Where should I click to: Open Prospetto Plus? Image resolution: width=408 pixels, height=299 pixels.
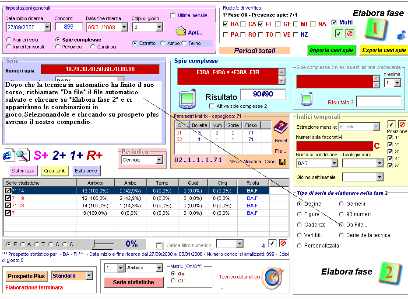tap(26, 276)
